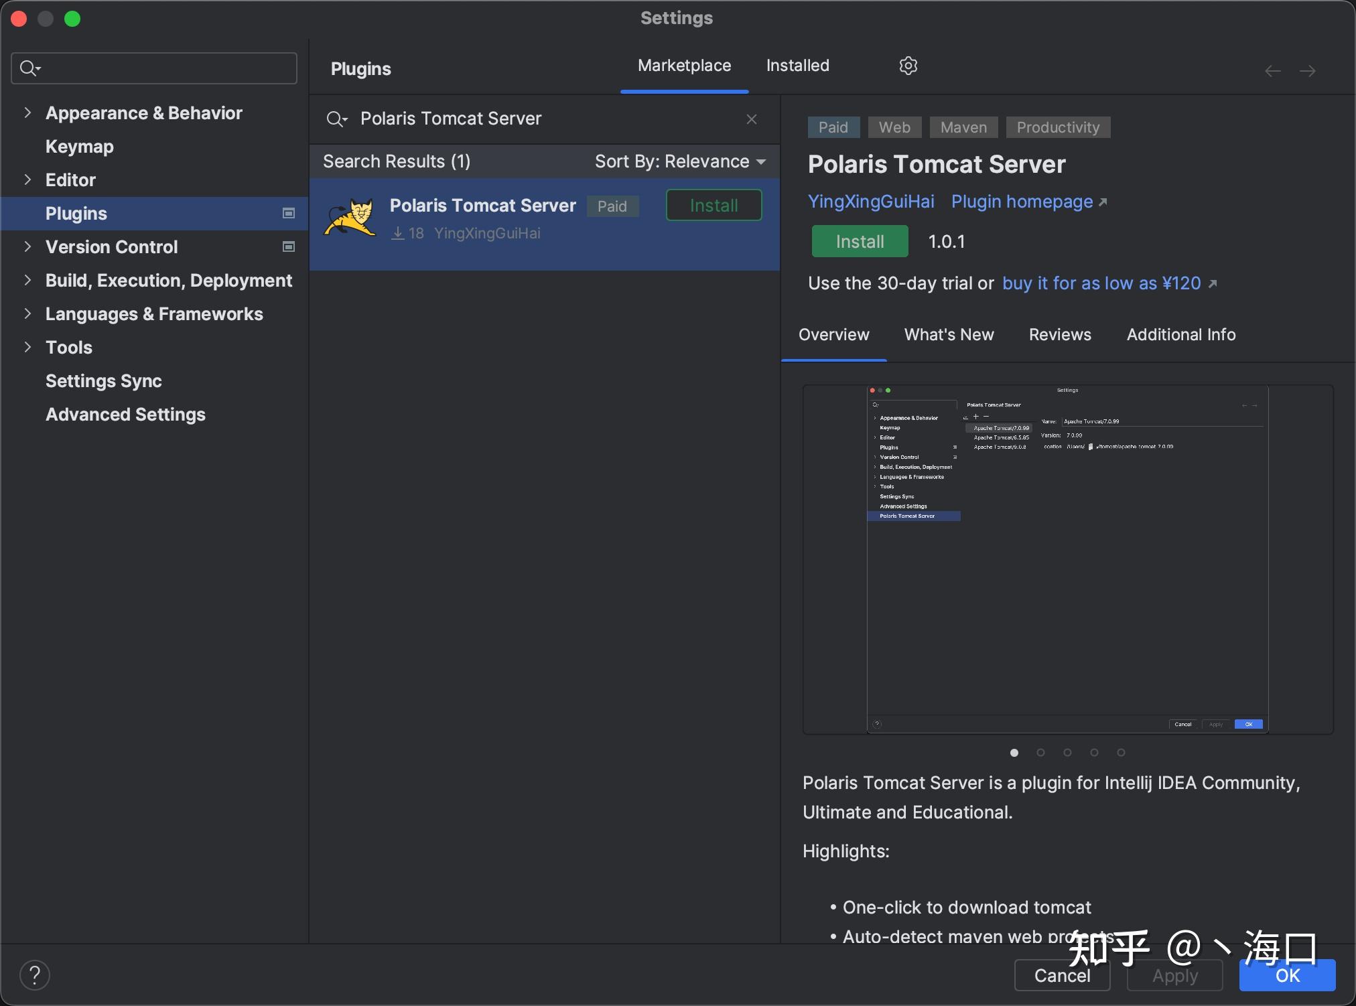Expand the Appearance & Behavior section
1356x1006 pixels.
coord(27,112)
